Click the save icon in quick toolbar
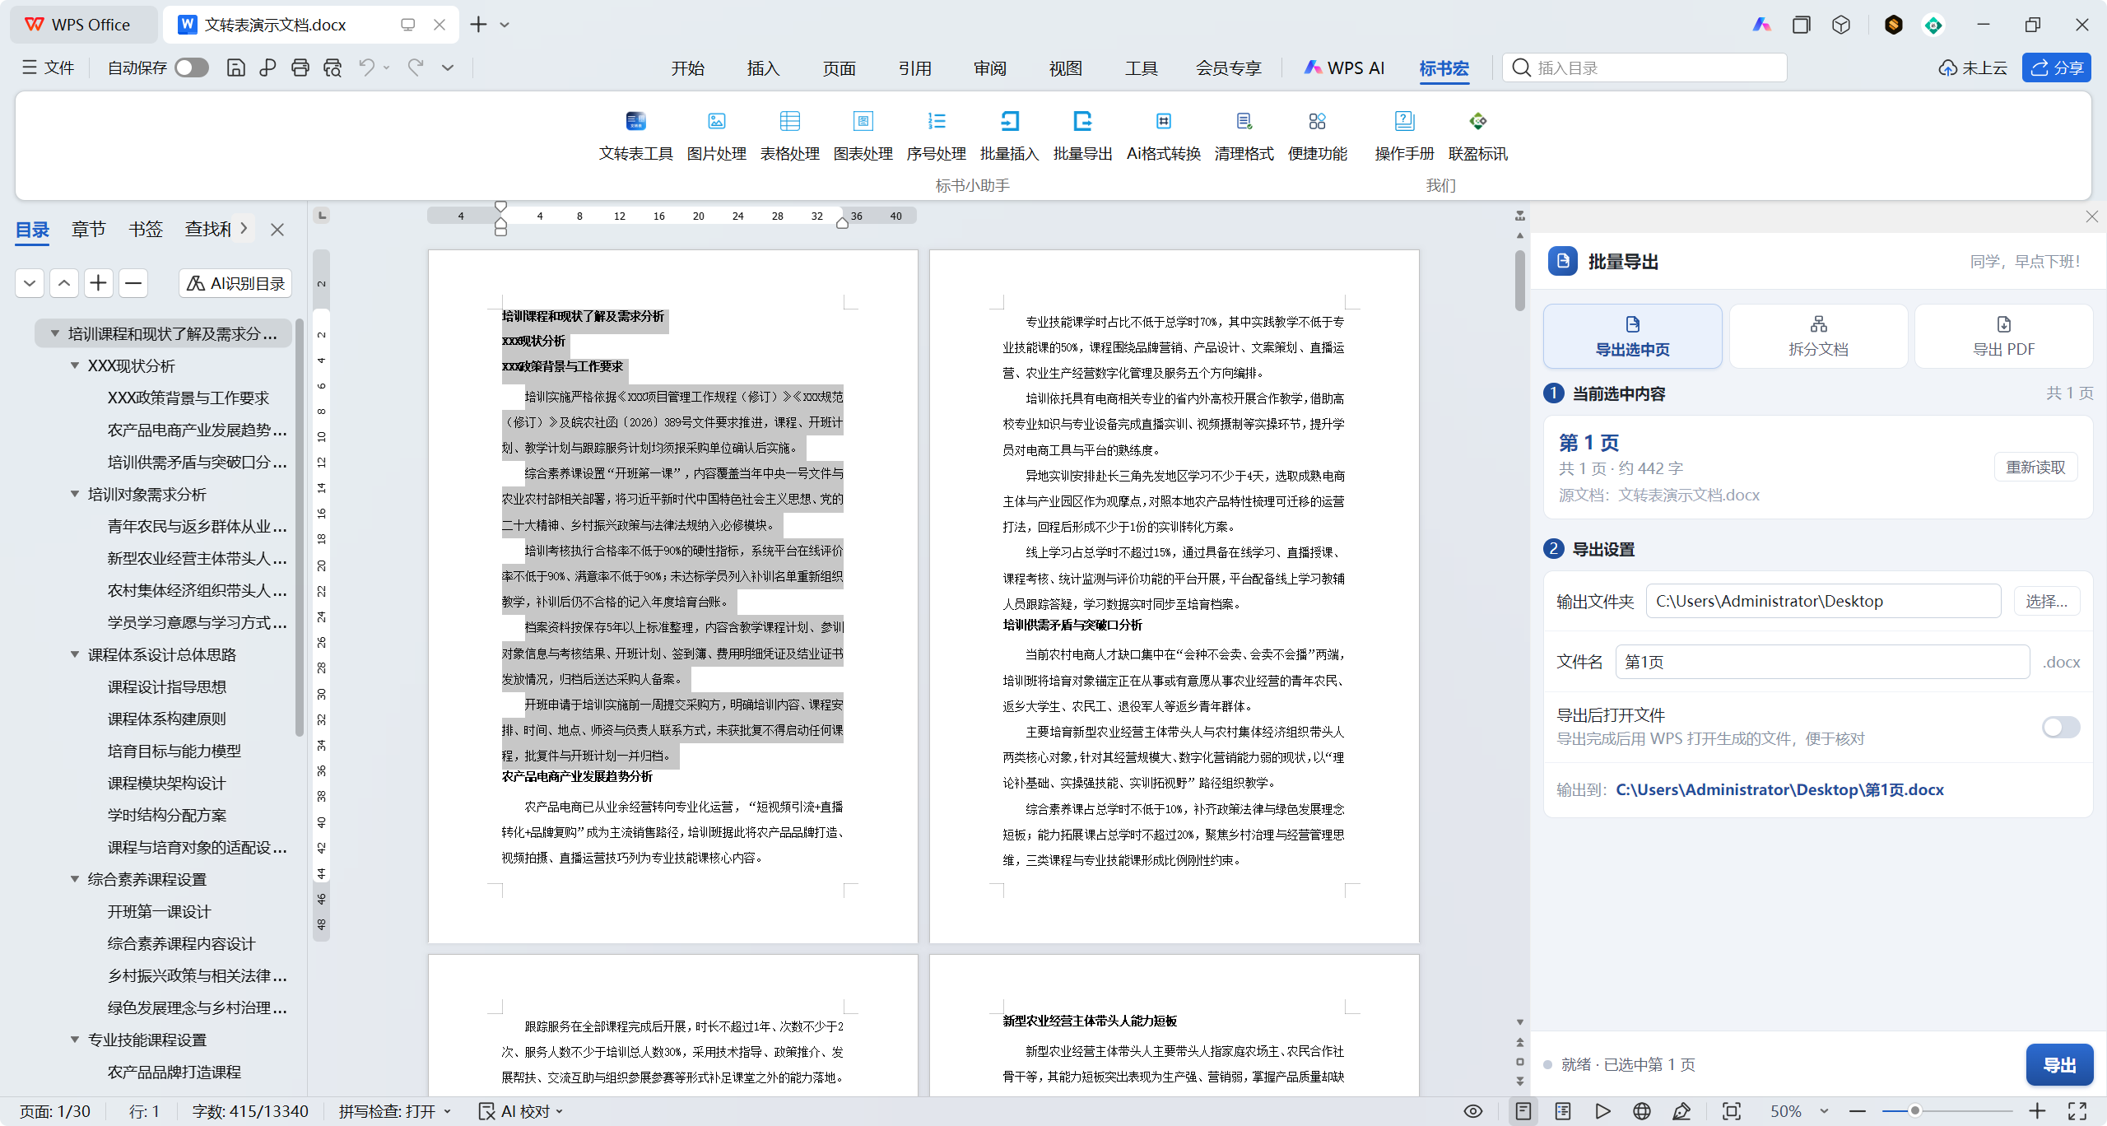Image resolution: width=2107 pixels, height=1126 pixels. (235, 67)
